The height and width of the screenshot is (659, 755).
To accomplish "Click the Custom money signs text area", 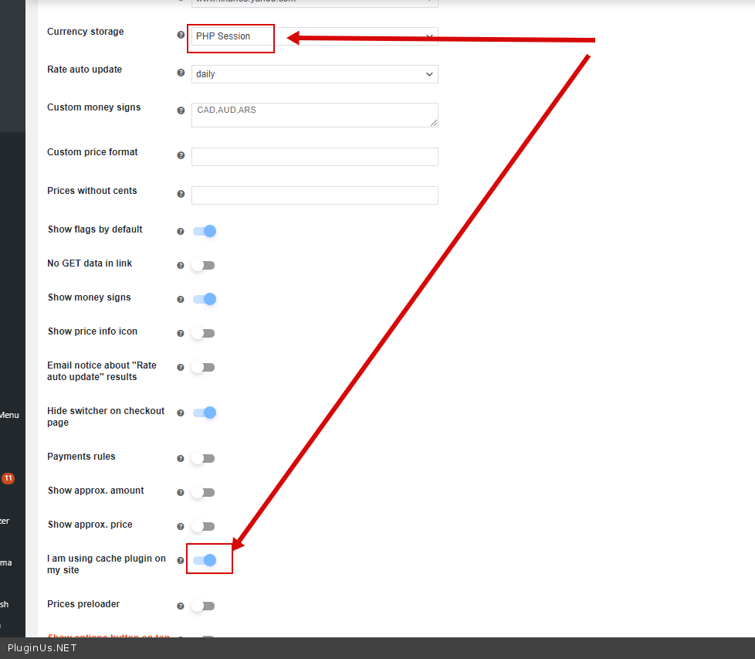I will [314, 115].
